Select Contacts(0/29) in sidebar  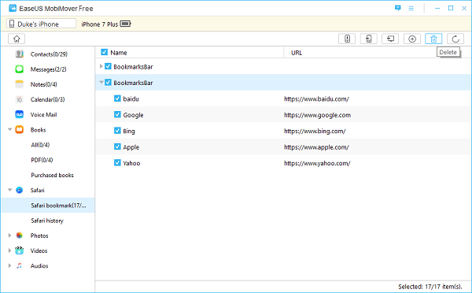(49, 54)
